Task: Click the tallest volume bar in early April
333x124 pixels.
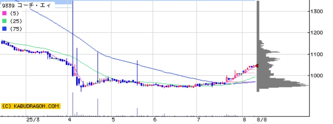Action: pos(73,104)
